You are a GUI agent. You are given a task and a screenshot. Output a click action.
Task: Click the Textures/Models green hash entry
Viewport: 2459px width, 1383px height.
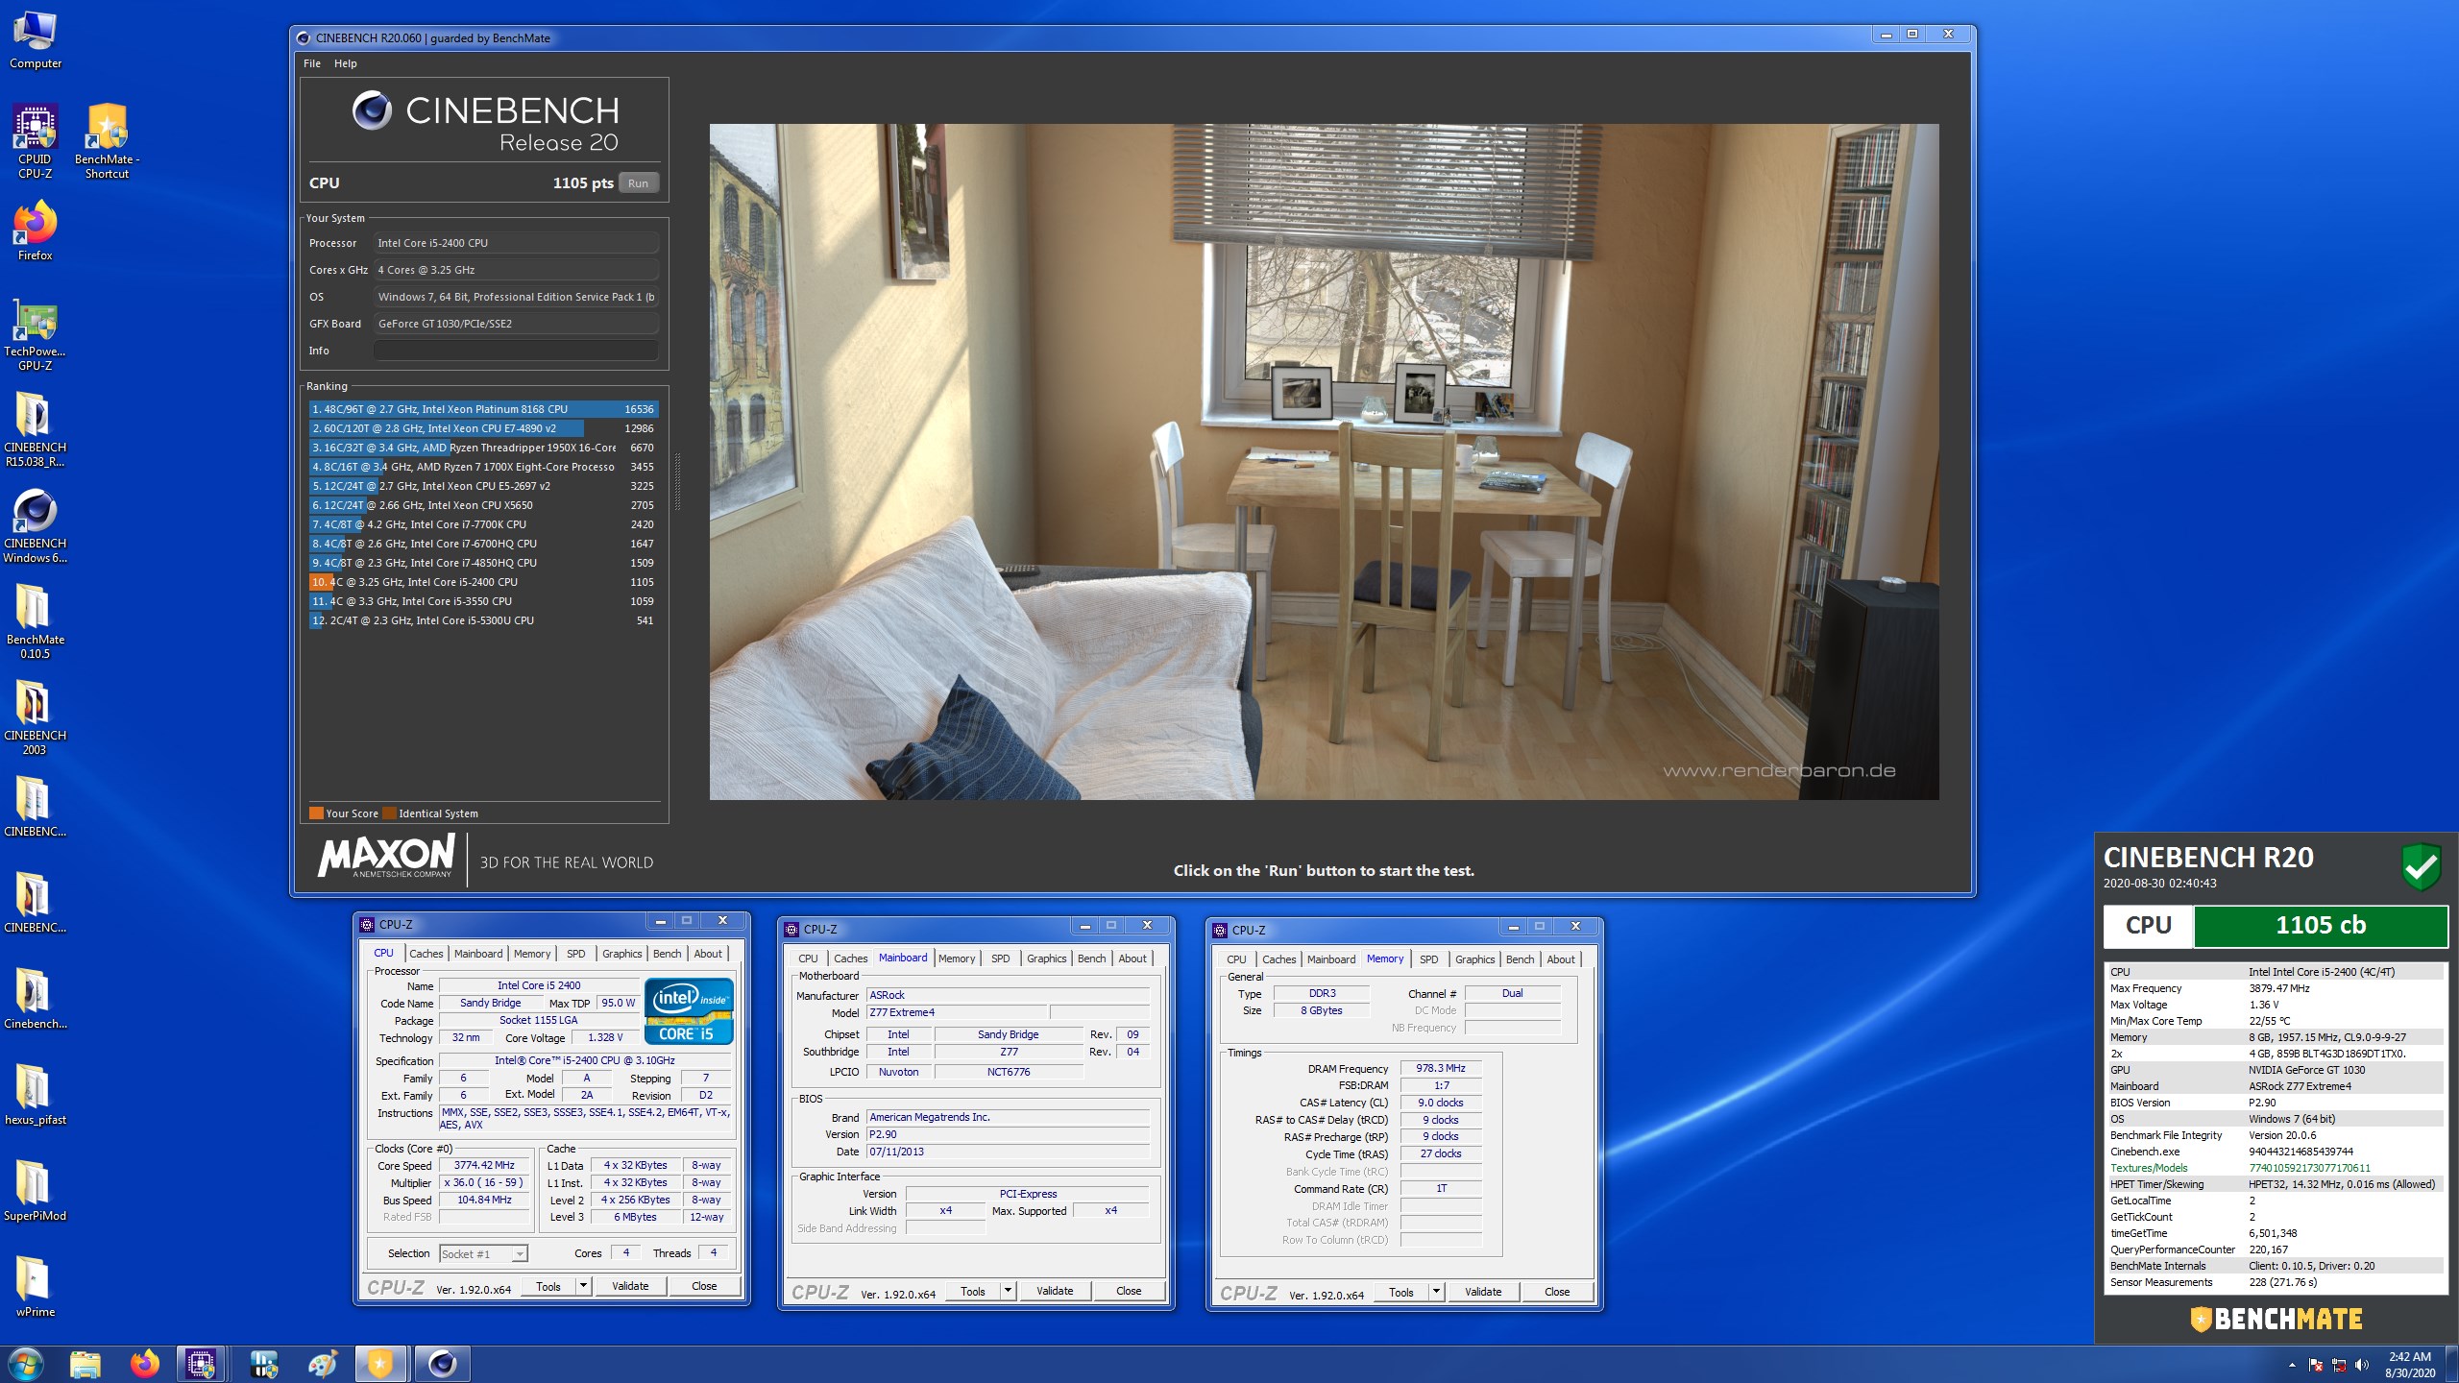pos(2309,1168)
